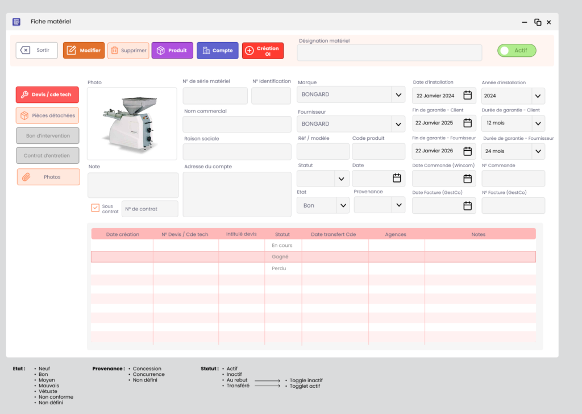Click calendar icon in Date Commande (Wincom)
This screenshot has width=582, height=414.
click(467, 179)
